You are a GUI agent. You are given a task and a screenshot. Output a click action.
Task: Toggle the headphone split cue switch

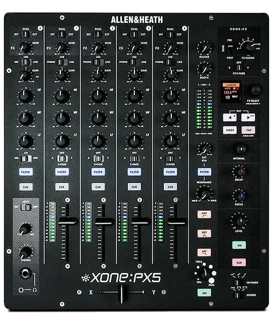click(x=26, y=207)
